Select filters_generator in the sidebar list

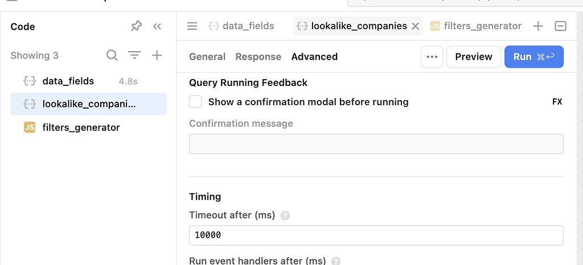81,127
